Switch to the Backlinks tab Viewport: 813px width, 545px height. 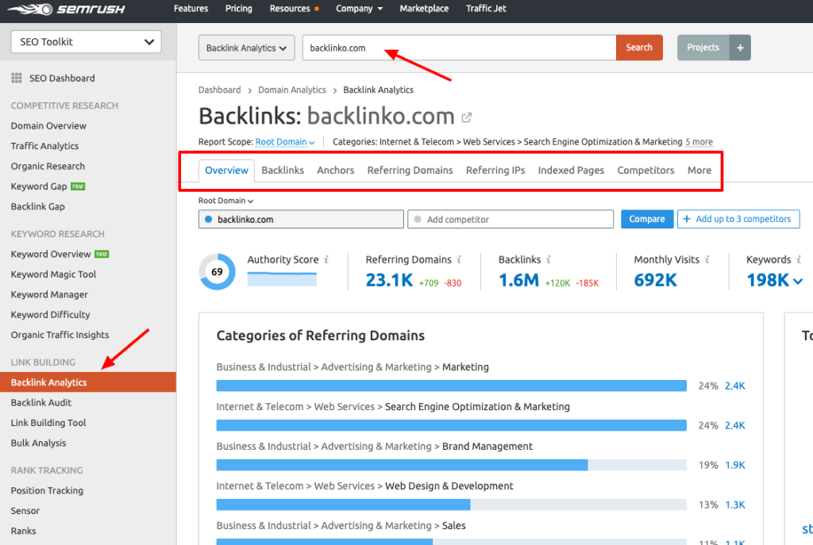[283, 171]
